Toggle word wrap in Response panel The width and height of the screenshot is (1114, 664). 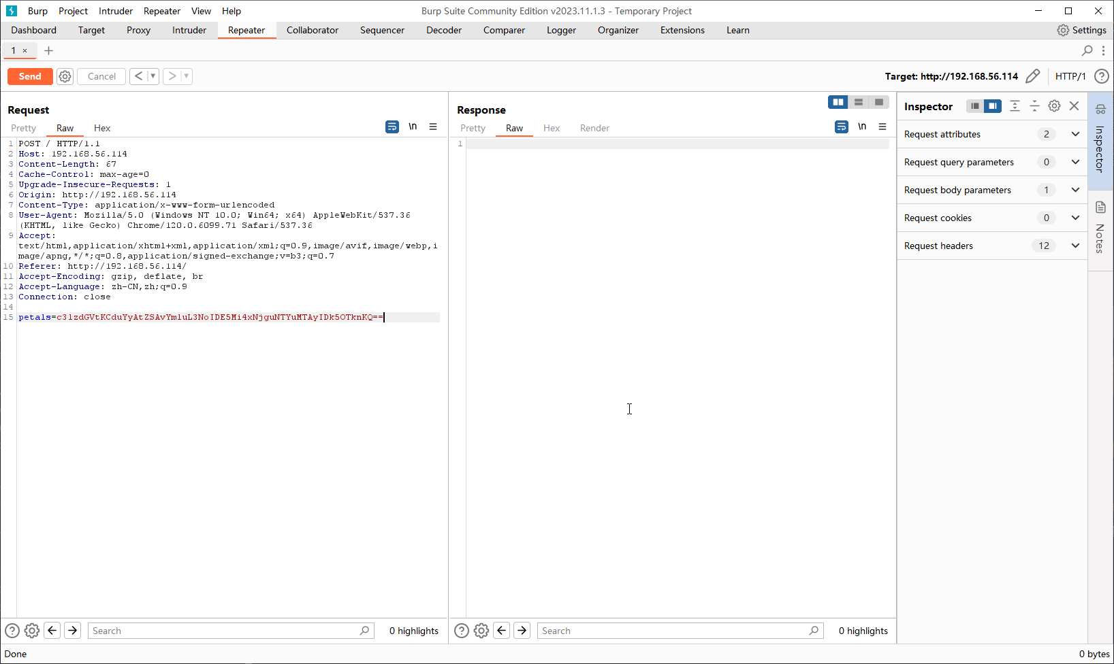tap(842, 127)
